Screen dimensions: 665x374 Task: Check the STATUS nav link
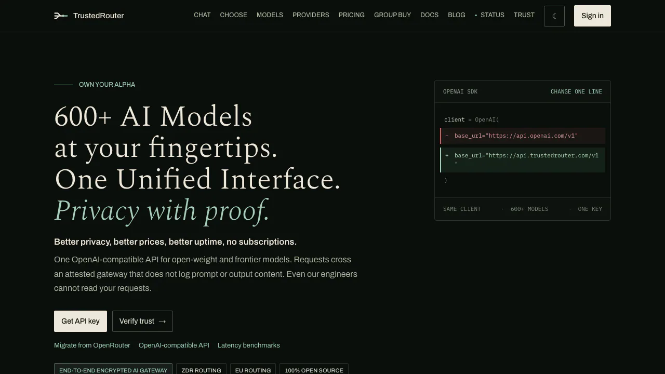tap(489, 15)
